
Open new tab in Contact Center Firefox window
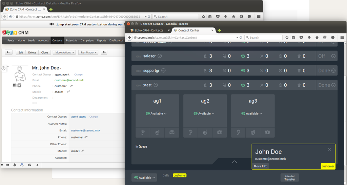[x=219, y=30]
